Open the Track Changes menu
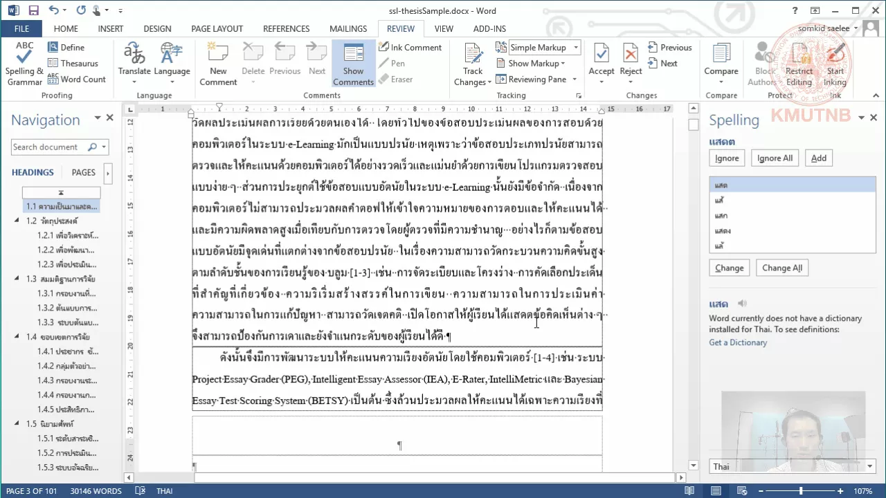The image size is (886, 498). coord(473,64)
